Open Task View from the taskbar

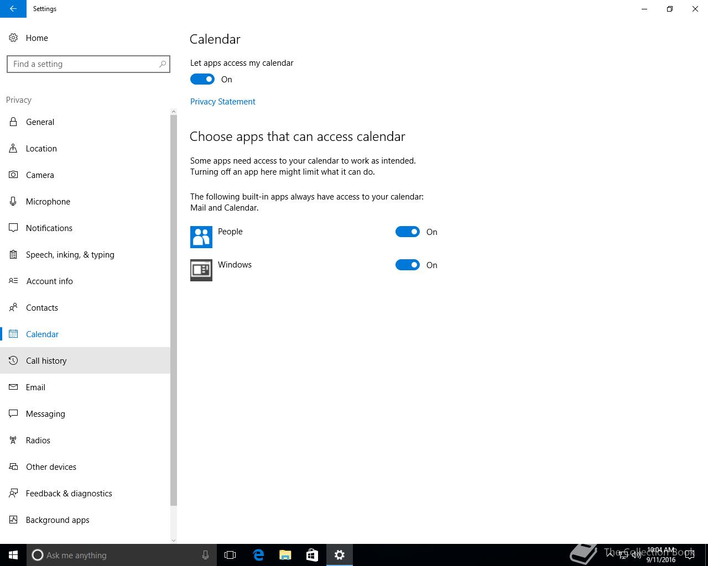230,555
